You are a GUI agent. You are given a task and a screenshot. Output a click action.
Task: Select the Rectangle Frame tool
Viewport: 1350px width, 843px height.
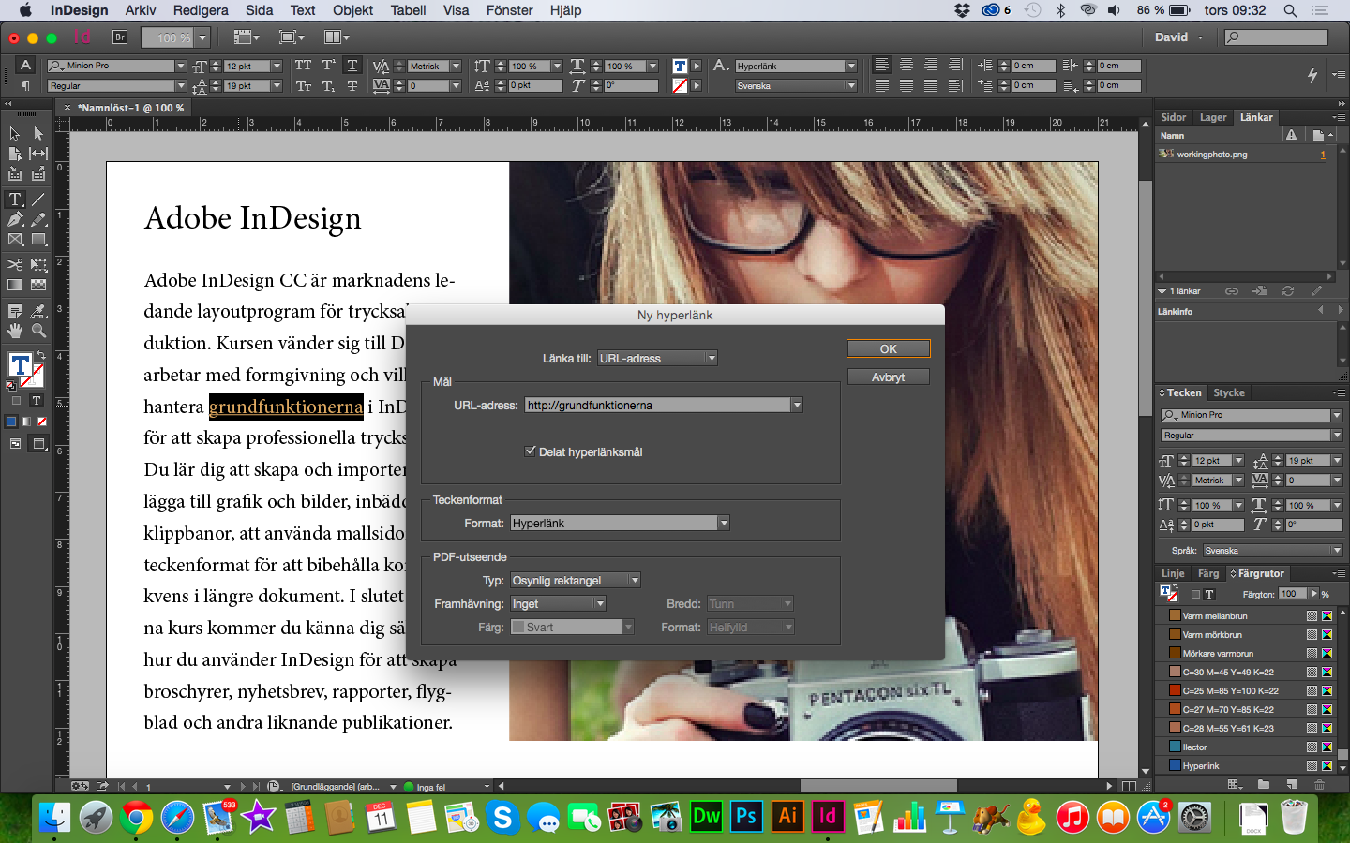(15, 240)
